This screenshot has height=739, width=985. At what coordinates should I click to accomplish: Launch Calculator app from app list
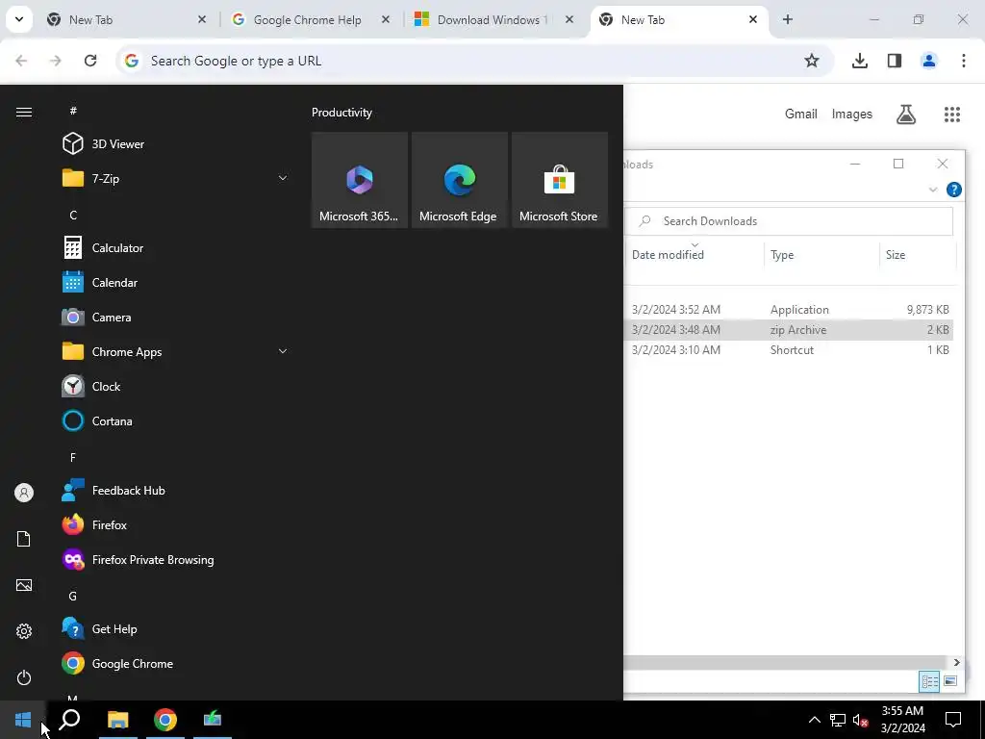tap(175, 247)
